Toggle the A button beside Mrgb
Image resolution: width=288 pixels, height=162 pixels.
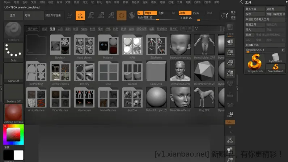(x=140, y=13)
